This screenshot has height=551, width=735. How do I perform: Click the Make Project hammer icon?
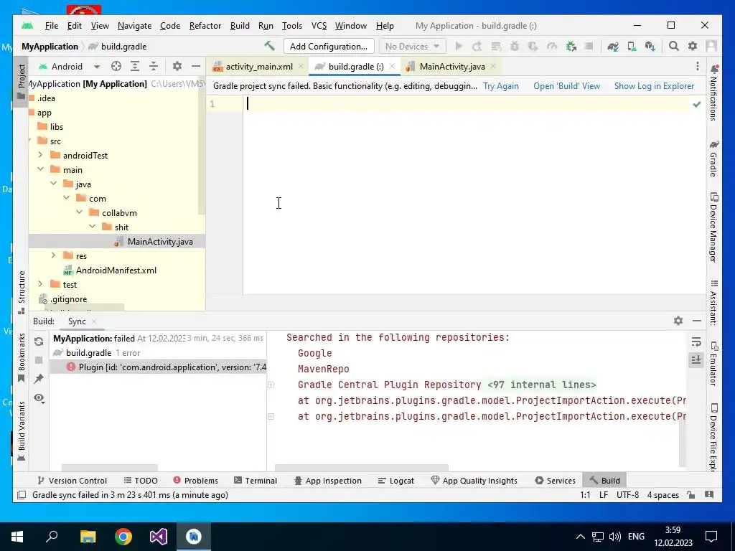coord(270,46)
